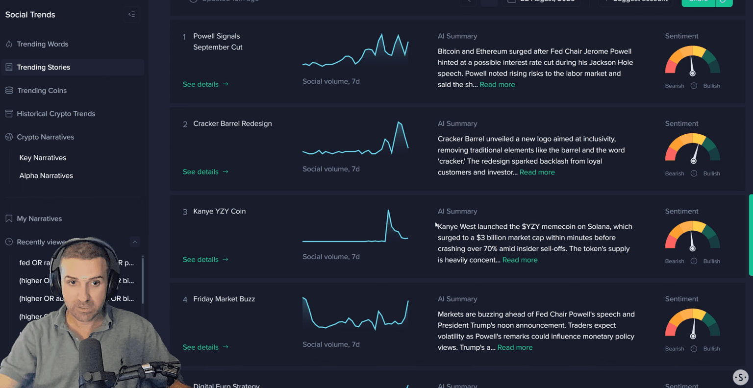Click the Trending Words flame icon
This screenshot has width=753, height=388.
(x=9, y=44)
